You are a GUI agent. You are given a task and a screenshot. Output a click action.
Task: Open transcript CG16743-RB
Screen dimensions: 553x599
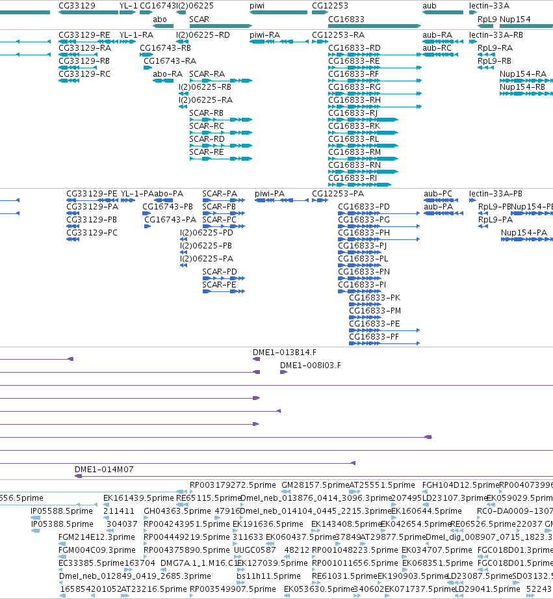pyautogui.click(x=165, y=47)
